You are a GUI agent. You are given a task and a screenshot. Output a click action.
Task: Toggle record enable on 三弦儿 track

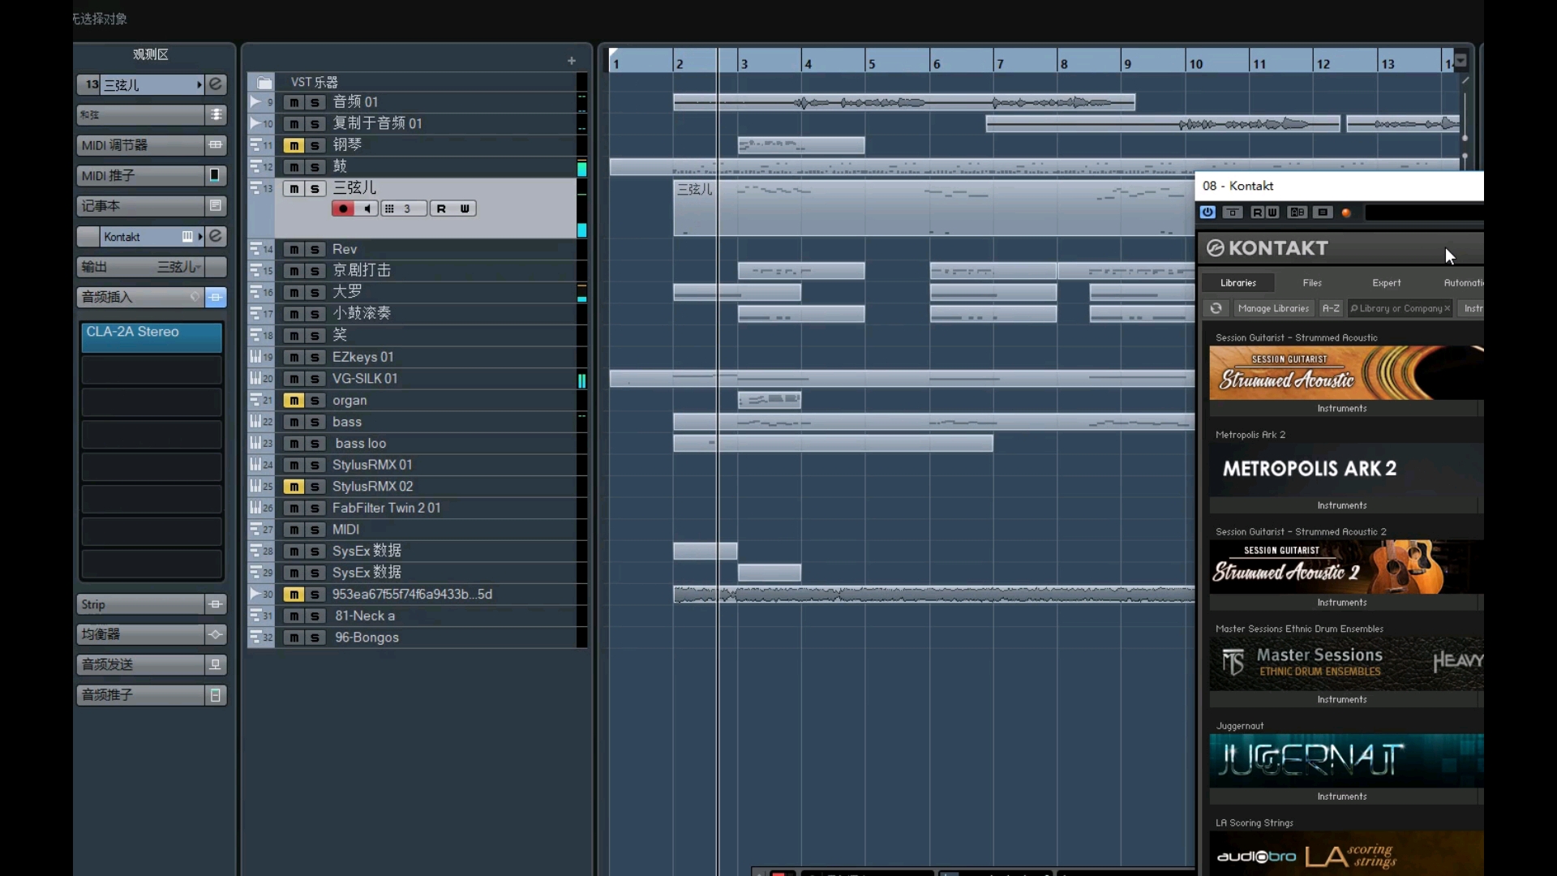343,208
